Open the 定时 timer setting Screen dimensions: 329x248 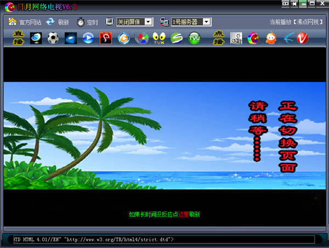pos(87,22)
